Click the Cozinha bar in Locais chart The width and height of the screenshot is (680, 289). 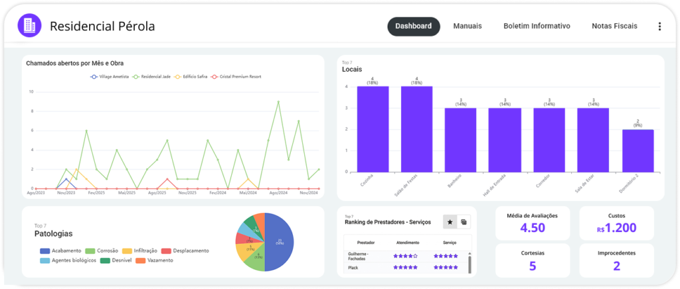coord(373,129)
